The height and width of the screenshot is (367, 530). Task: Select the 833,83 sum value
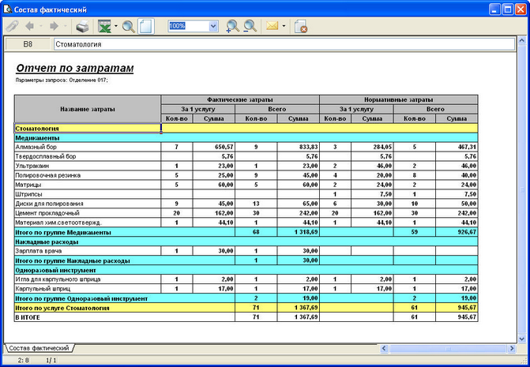tap(298, 148)
